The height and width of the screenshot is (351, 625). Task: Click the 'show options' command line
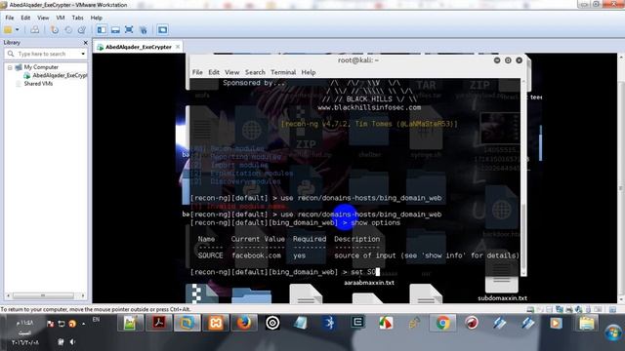(295, 223)
